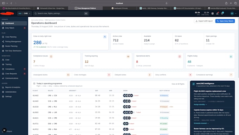Click the Boarding status badge for ALK611
The height and width of the screenshot is (135, 239).
coord(164,118)
